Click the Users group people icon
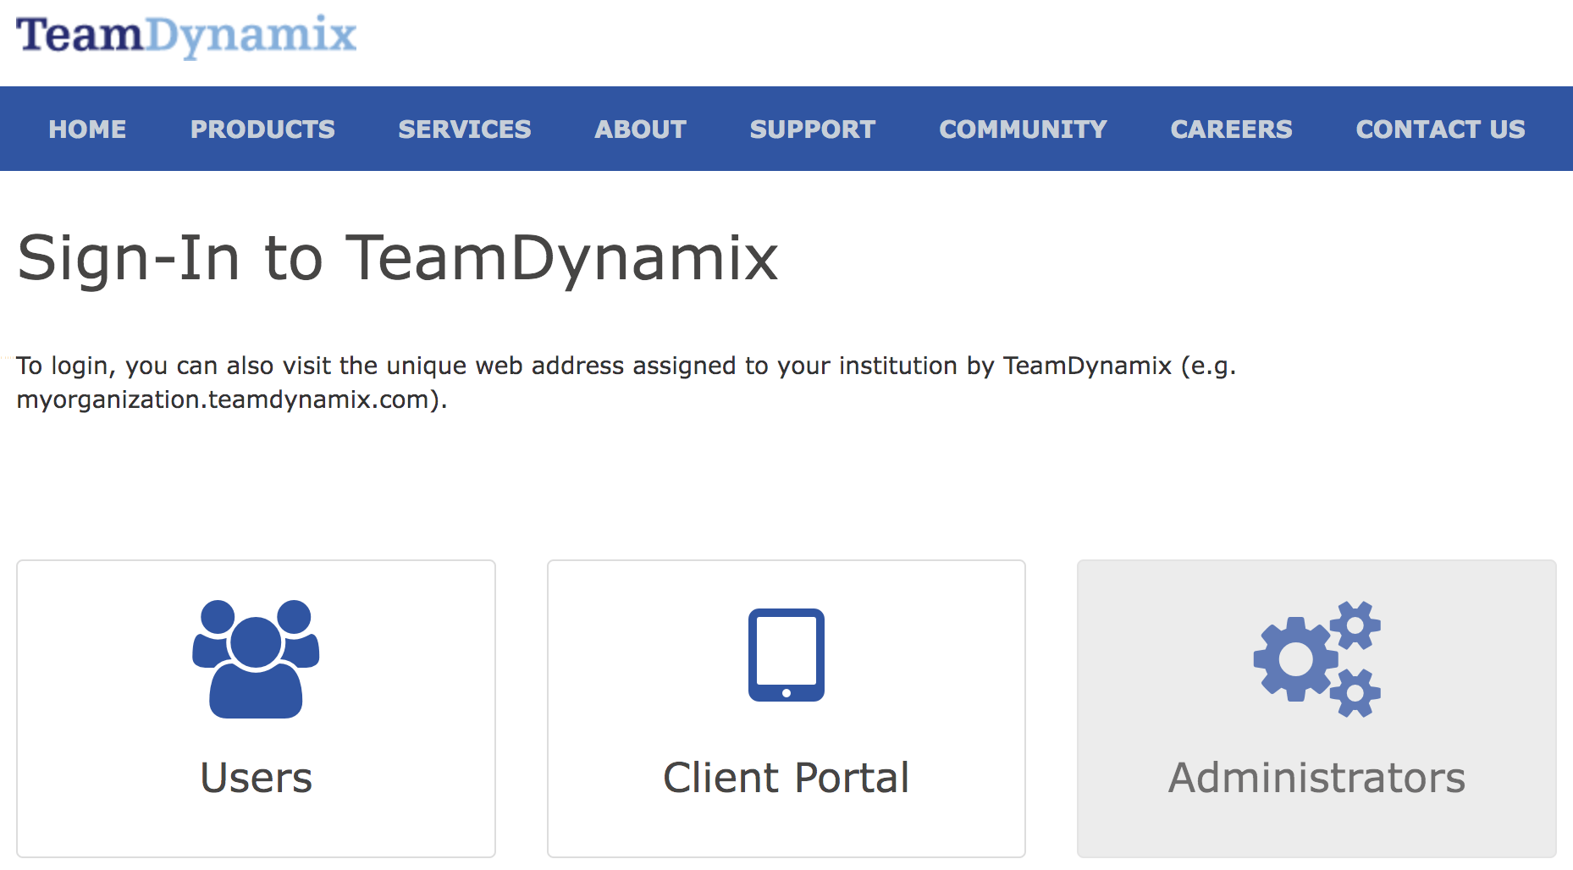Screen dimensions: 1573x870 (x=256, y=658)
